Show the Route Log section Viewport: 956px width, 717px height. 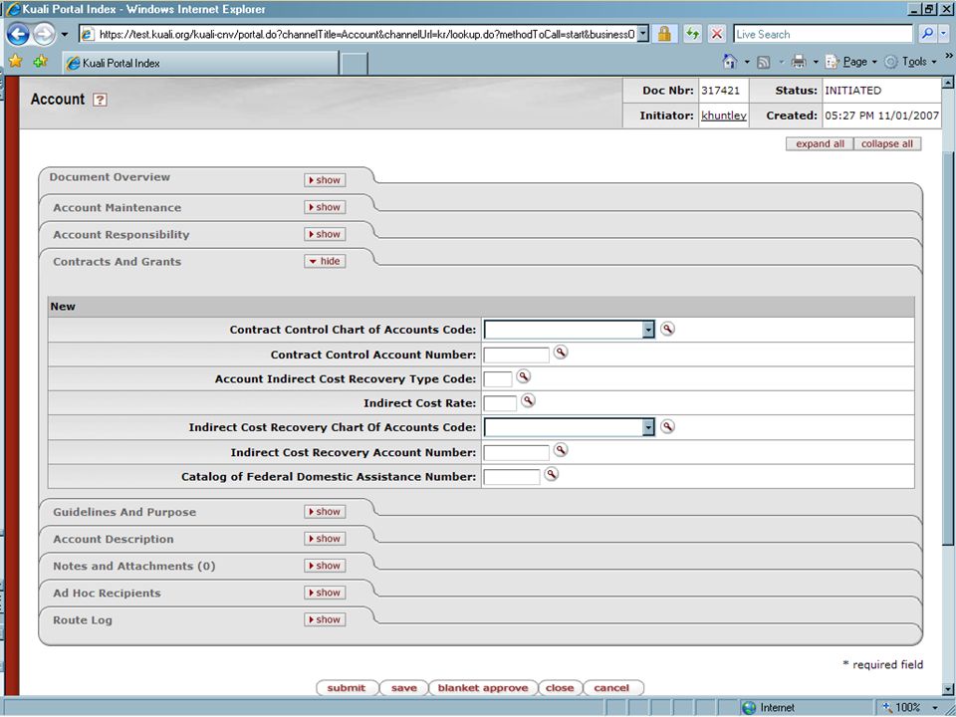(325, 619)
